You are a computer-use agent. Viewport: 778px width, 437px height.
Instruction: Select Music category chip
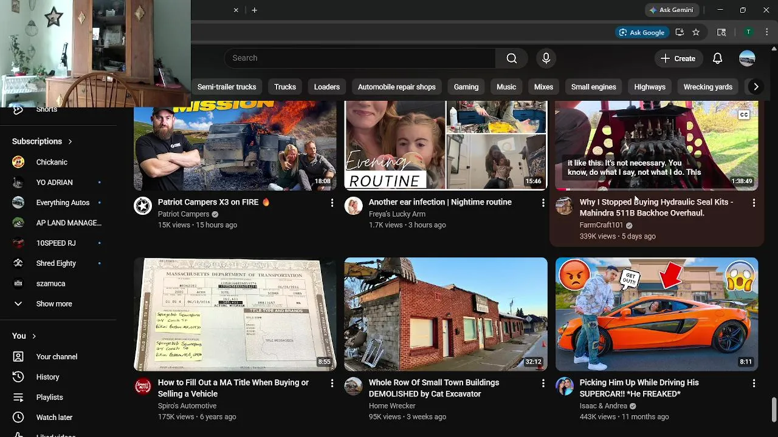pyautogui.click(x=506, y=87)
